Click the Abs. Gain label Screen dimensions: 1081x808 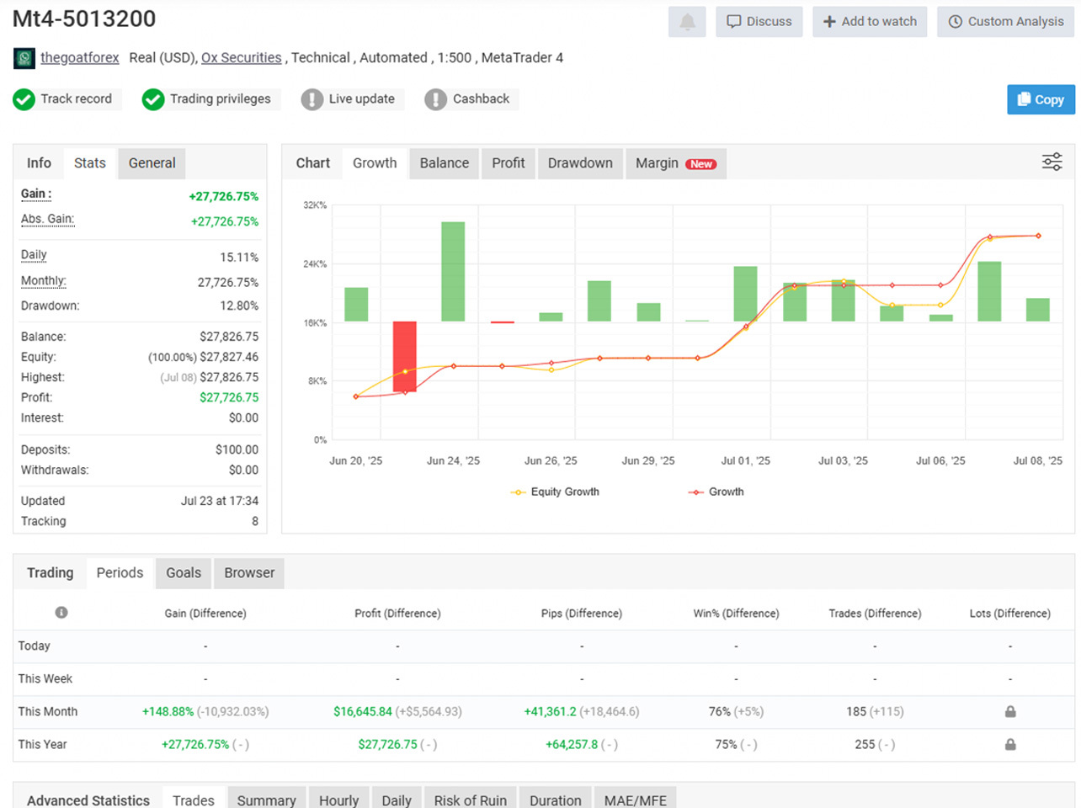point(47,219)
